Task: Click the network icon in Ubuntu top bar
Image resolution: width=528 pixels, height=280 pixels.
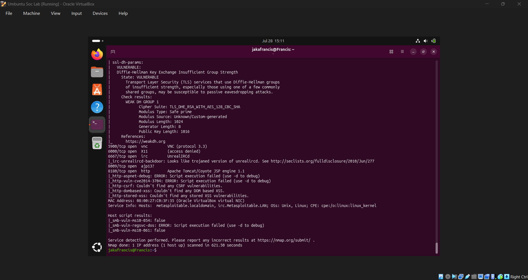Action: (418, 41)
